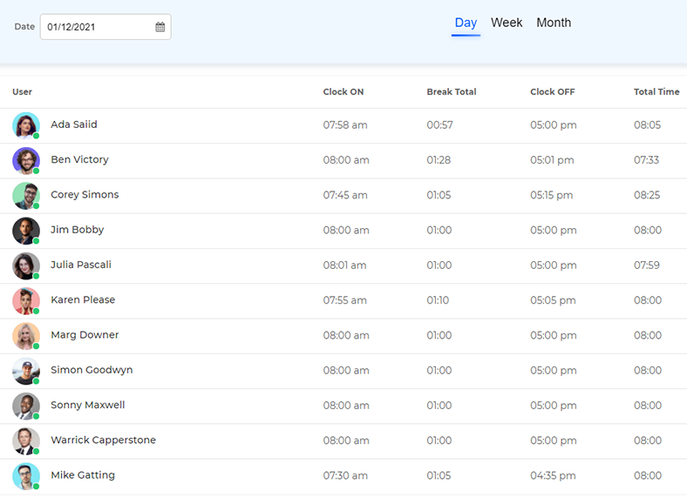Select Sonny Maxwell's 08:00 total time
687x497 pixels.
pyautogui.click(x=648, y=406)
